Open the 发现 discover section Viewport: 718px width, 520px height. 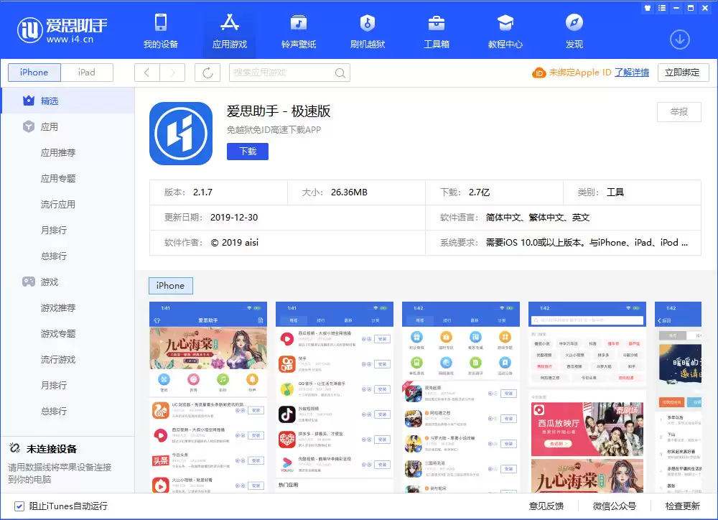coord(574,31)
